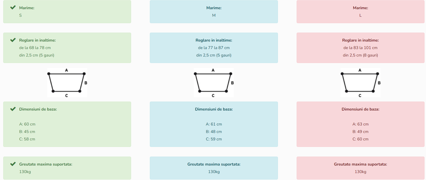Click the green 130kg max weight card

pos(67,168)
